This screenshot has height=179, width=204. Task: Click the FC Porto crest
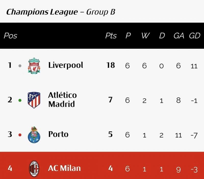34,135
